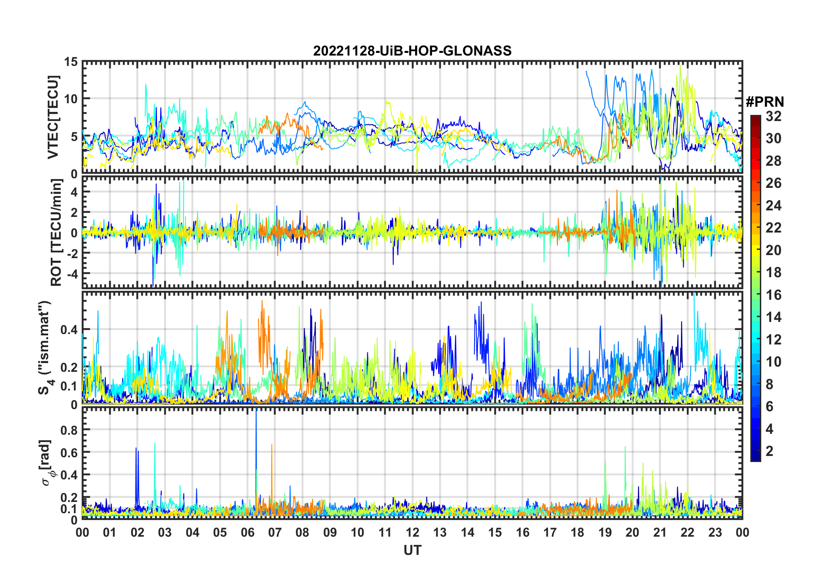Click ROT axis tick label -4
Screen dimensions: 825x577
pos(72,274)
